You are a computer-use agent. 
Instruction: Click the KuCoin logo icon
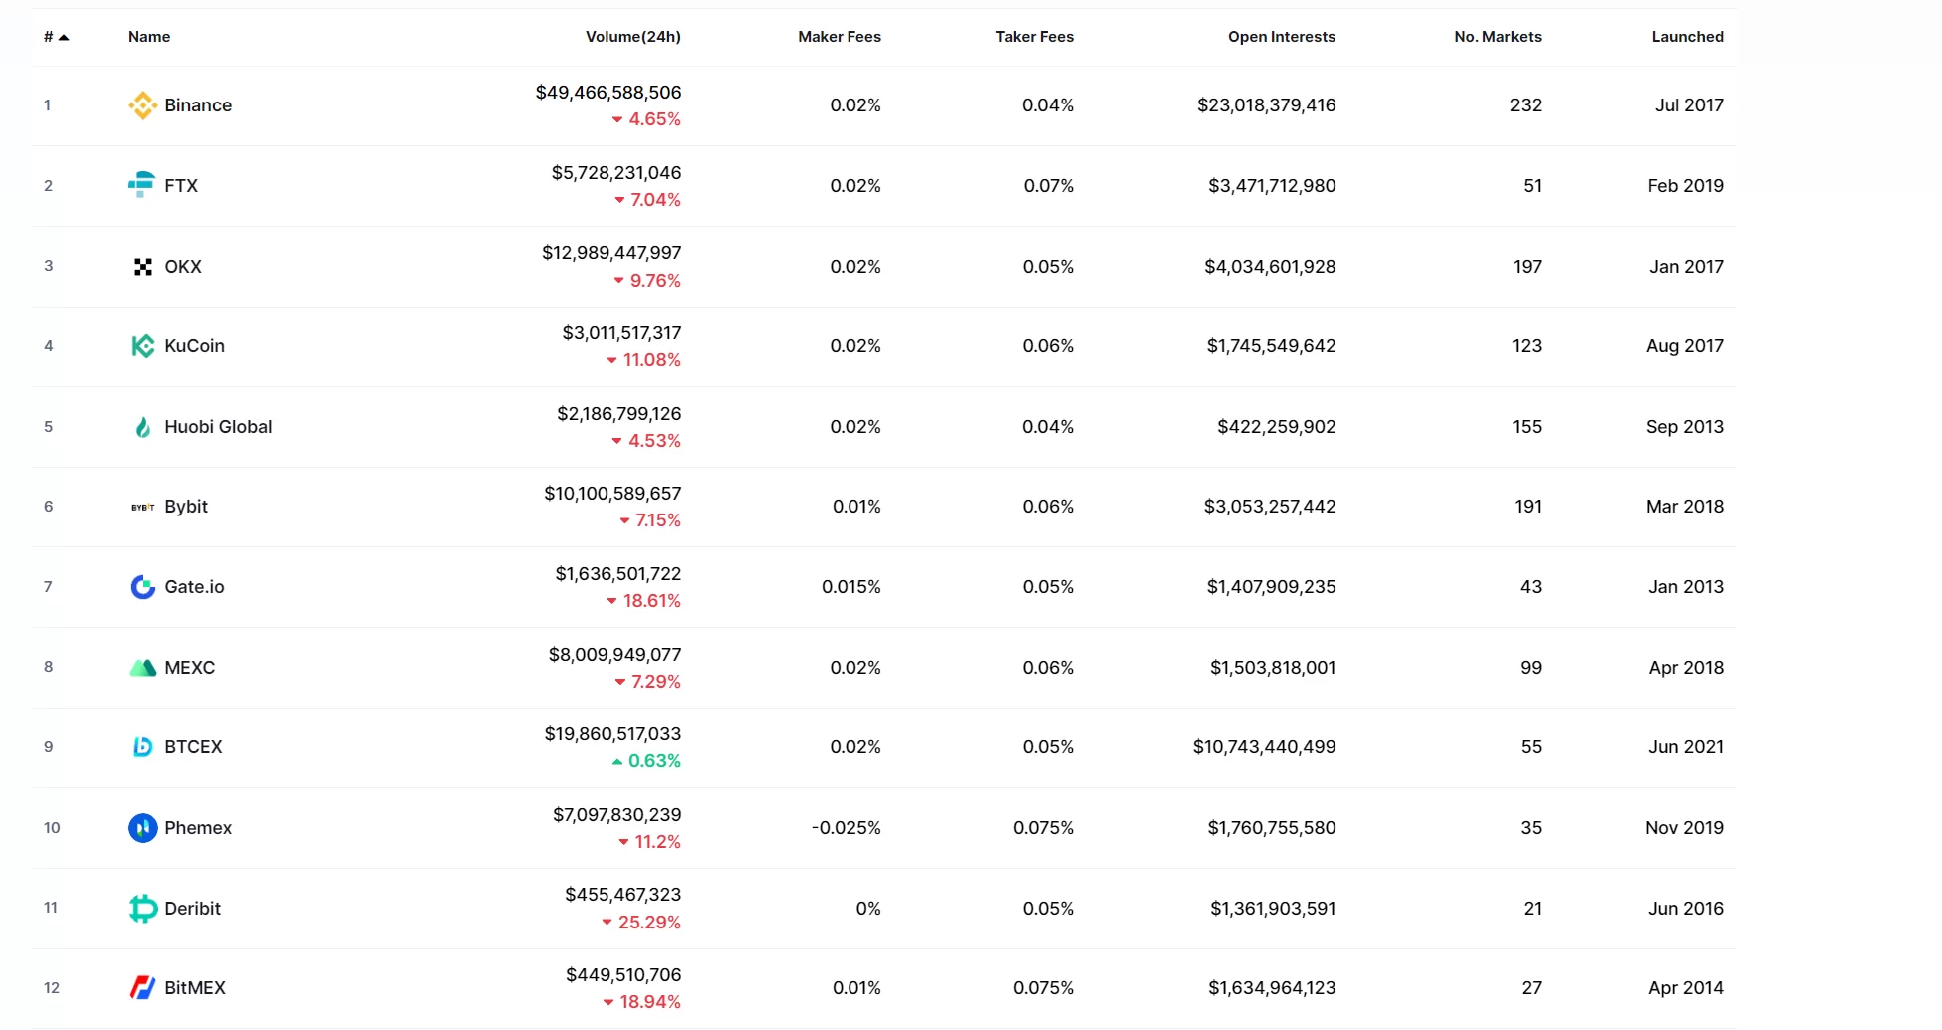tap(142, 346)
